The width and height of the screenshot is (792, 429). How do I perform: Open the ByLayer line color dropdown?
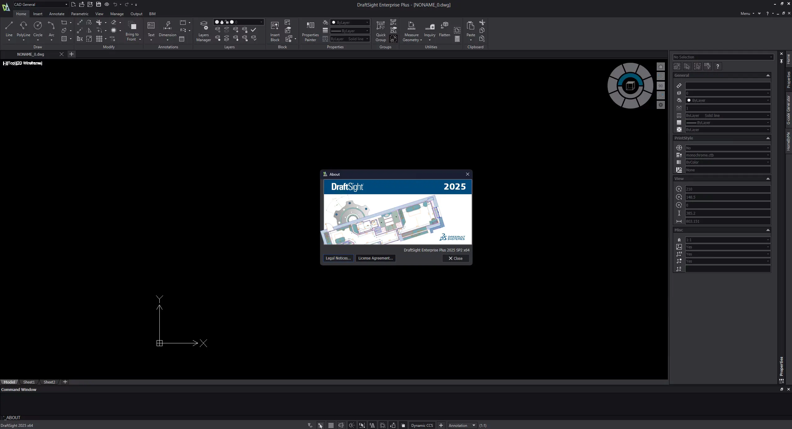[350, 22]
